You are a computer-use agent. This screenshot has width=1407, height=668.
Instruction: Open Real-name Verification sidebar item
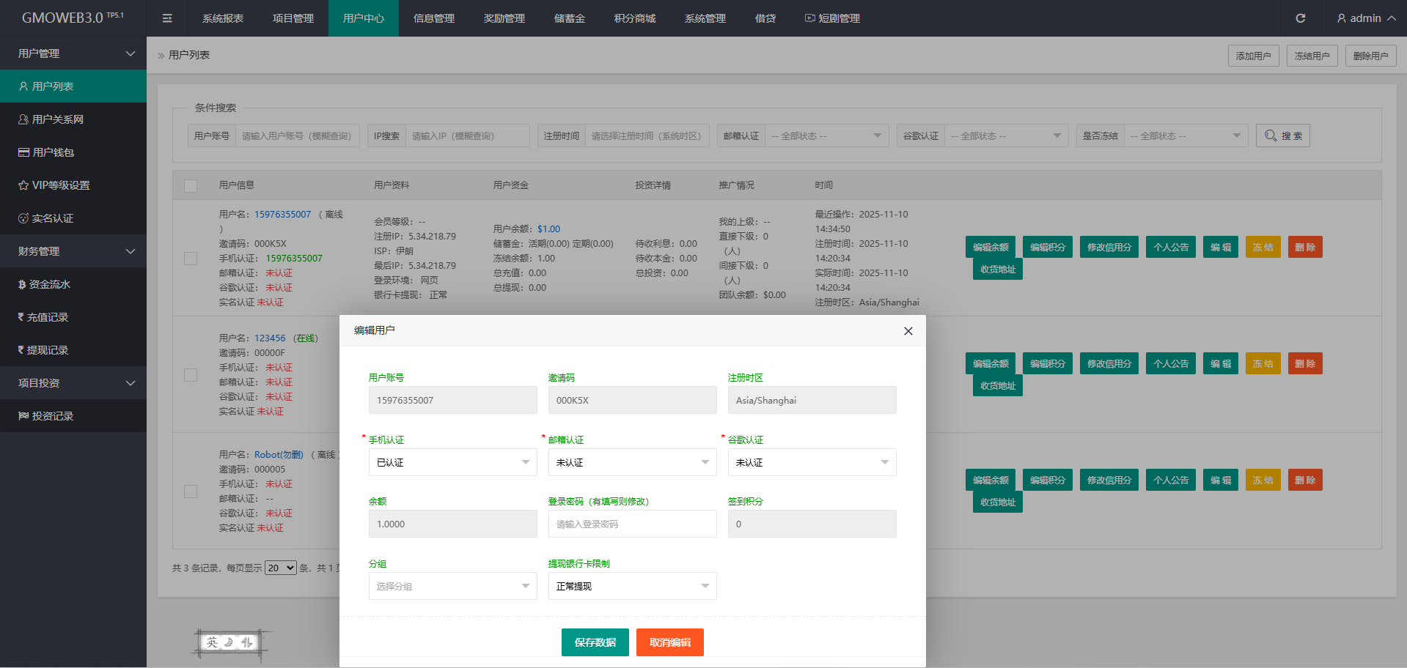click(52, 218)
